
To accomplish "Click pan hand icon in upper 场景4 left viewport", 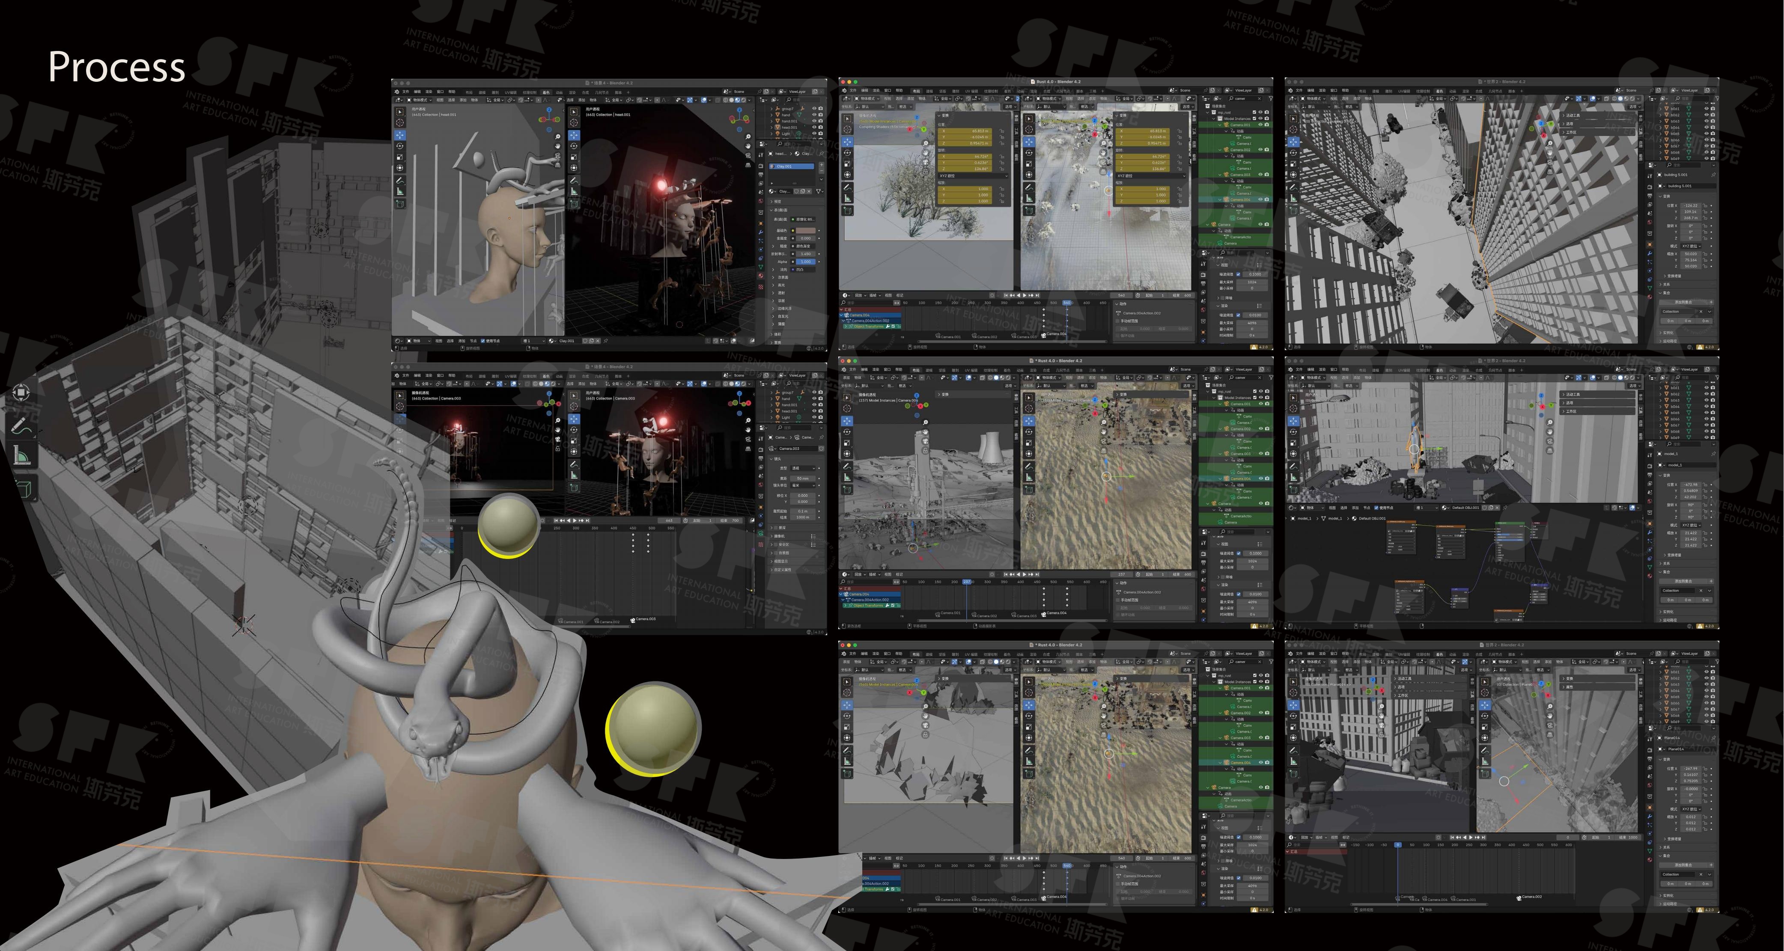I will click(557, 146).
